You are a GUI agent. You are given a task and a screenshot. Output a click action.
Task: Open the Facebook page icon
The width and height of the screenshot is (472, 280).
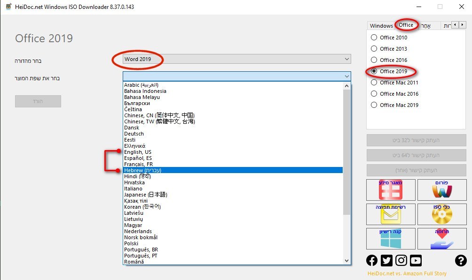pos(372,261)
